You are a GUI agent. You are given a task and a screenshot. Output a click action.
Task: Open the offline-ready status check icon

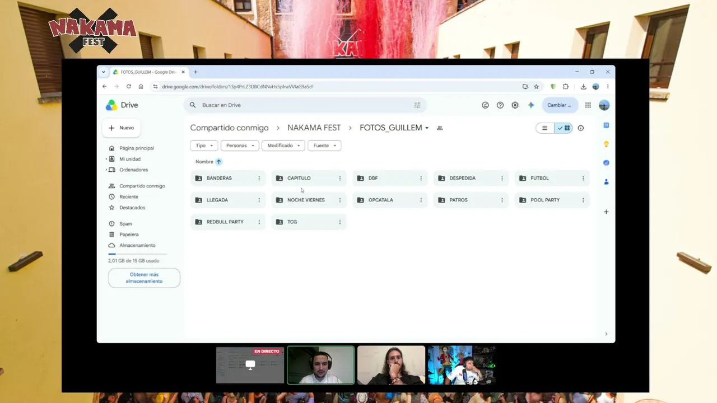pyautogui.click(x=485, y=105)
